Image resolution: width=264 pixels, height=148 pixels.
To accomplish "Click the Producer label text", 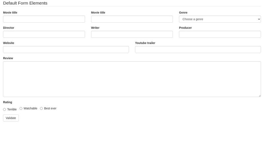I will pyautogui.click(x=185, y=28).
